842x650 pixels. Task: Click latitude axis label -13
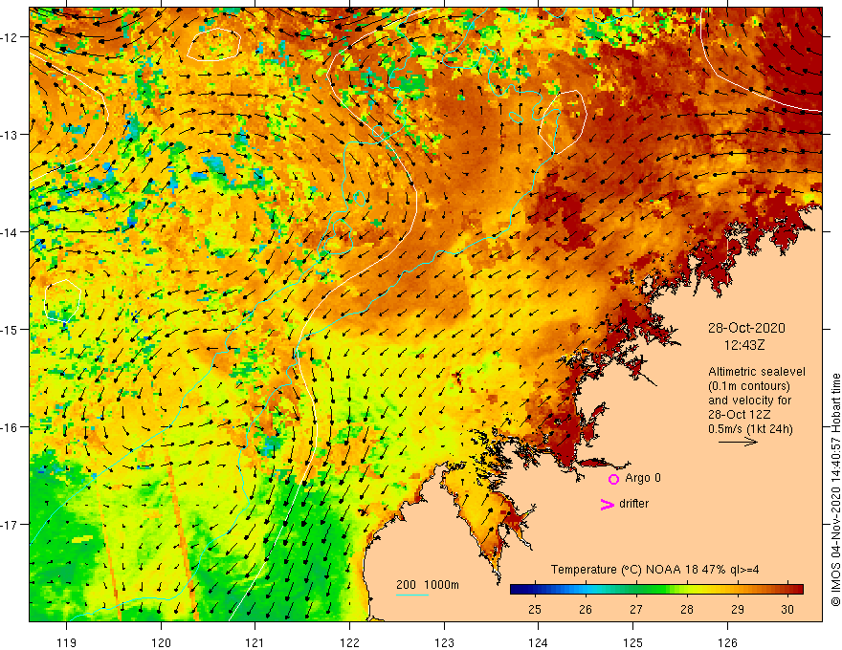(11, 135)
